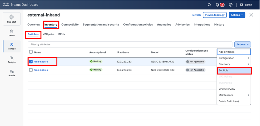This screenshot has width=260, height=126.
Task: Select the Manage tools icon in sidebar
Action: click(x=12, y=46)
